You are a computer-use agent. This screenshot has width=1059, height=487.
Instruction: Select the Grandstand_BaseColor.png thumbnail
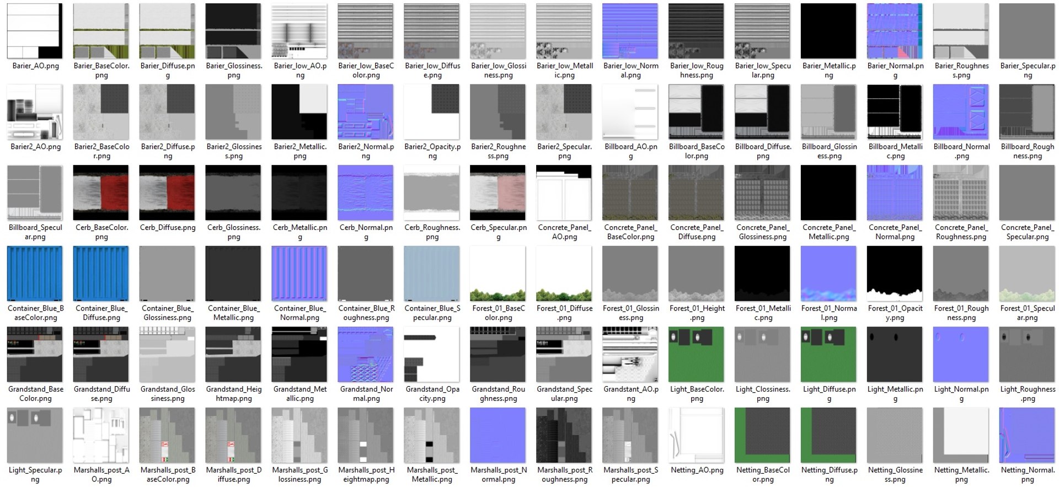35,355
